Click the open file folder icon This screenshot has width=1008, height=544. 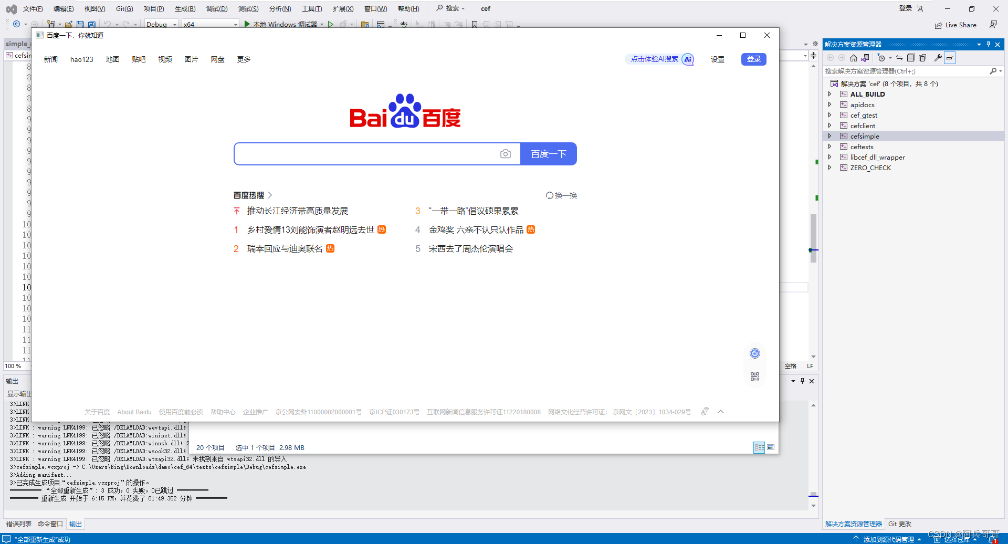[69, 24]
